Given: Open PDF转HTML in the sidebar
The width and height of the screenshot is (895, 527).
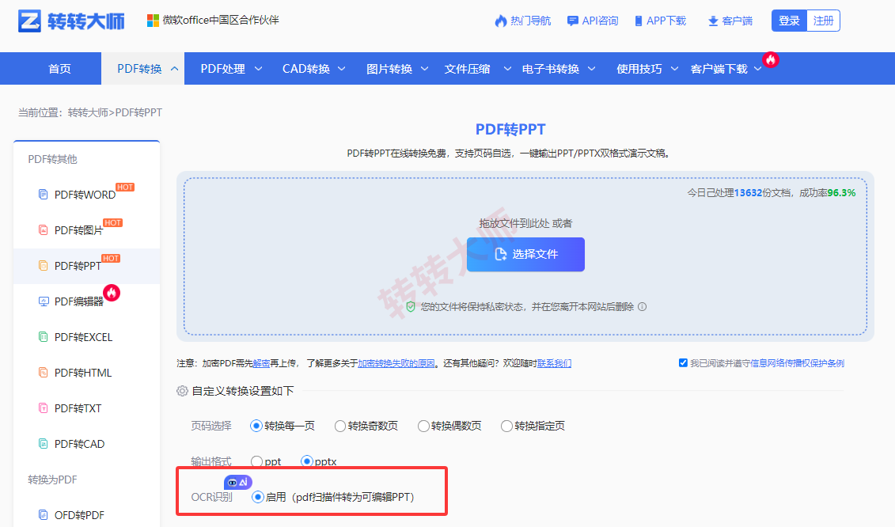Looking at the screenshot, I should [83, 373].
